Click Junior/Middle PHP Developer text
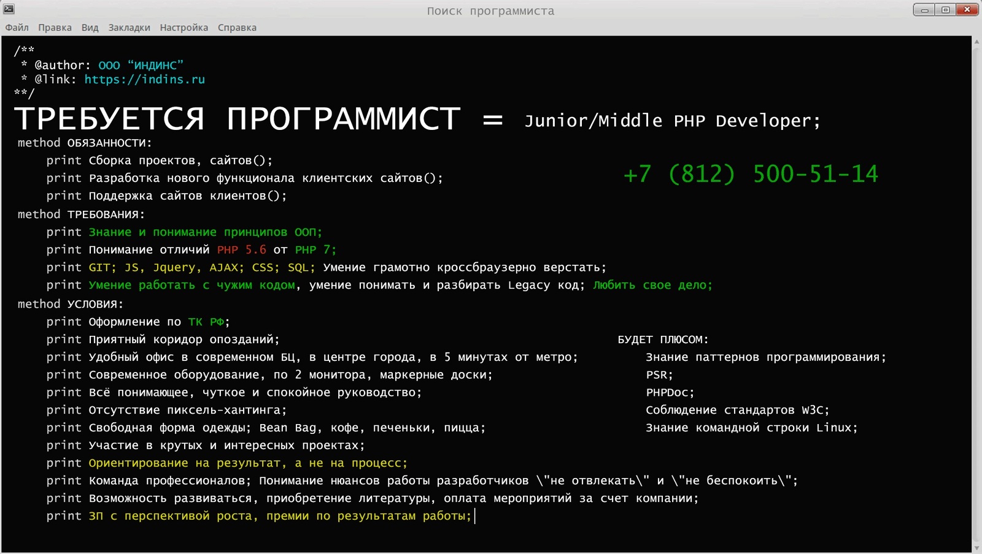Screen dimensions: 982x554 (672, 121)
